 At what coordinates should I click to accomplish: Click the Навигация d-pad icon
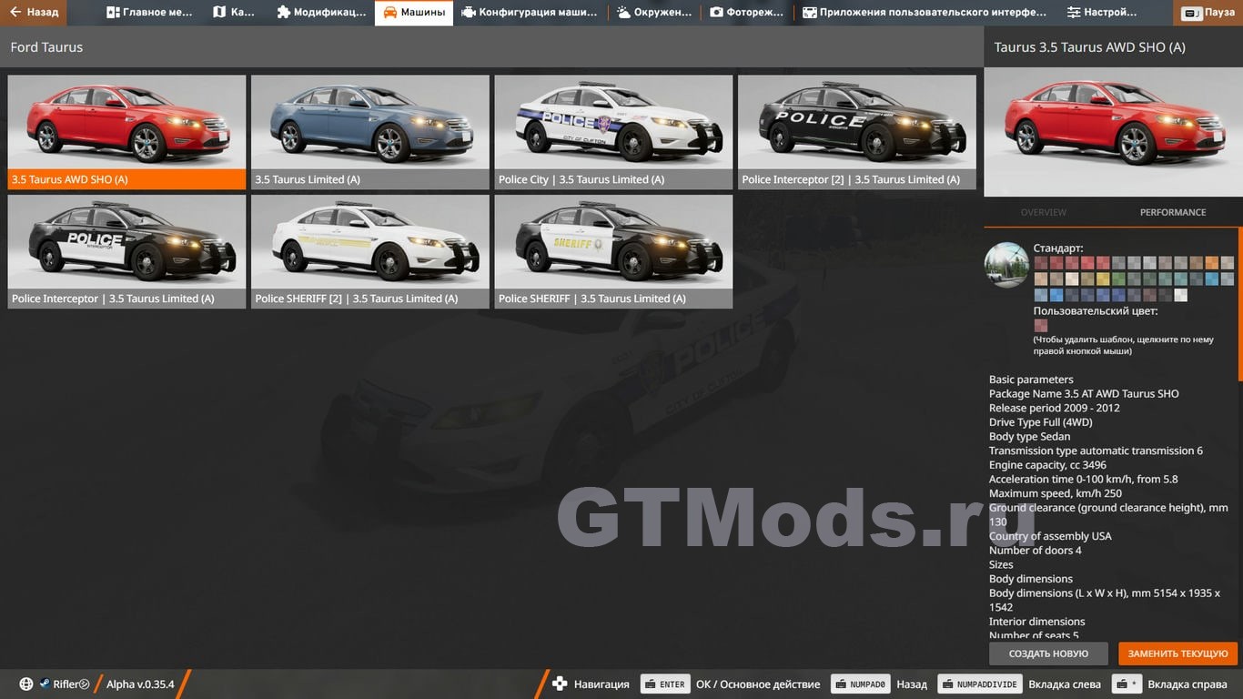(x=560, y=684)
